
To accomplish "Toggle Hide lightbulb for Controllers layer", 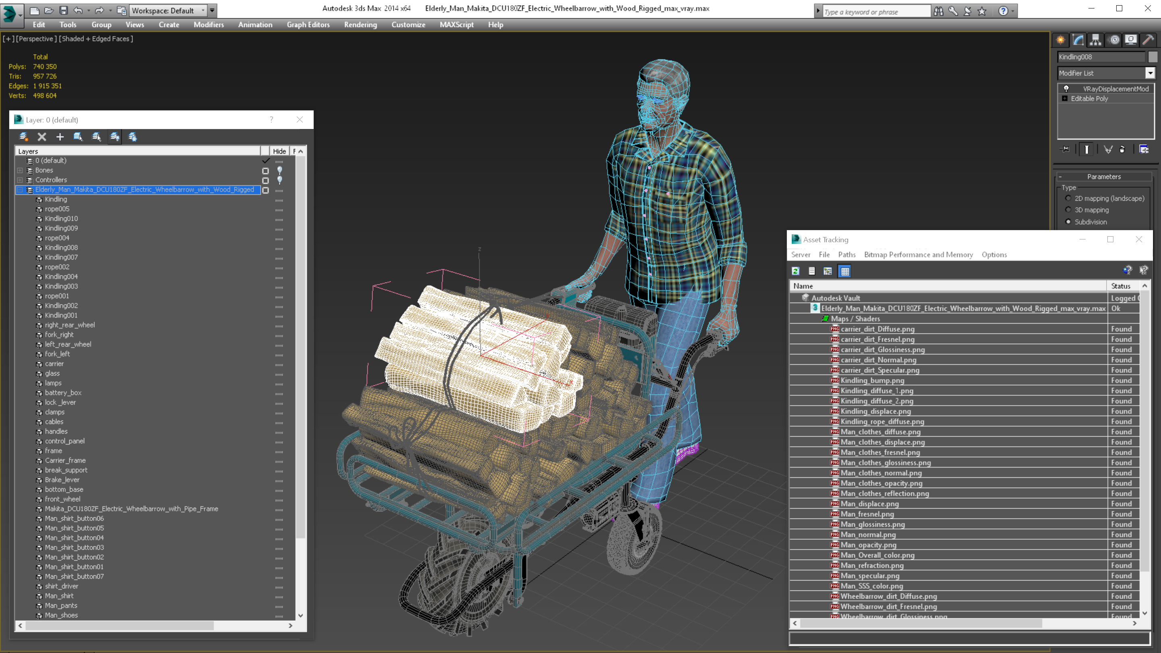I will tap(280, 180).
